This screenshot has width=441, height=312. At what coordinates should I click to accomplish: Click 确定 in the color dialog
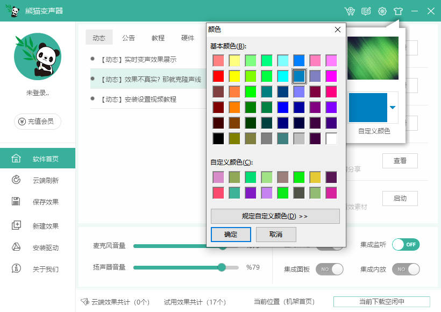[231, 235]
